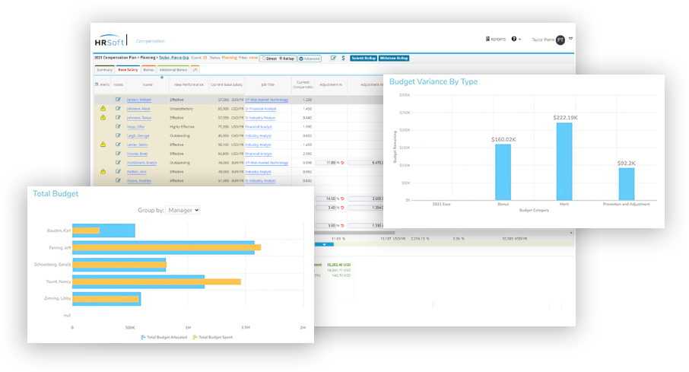Open Nordstrom, Evelyn employee link
Screen dimensions: 689x372
click(142, 163)
